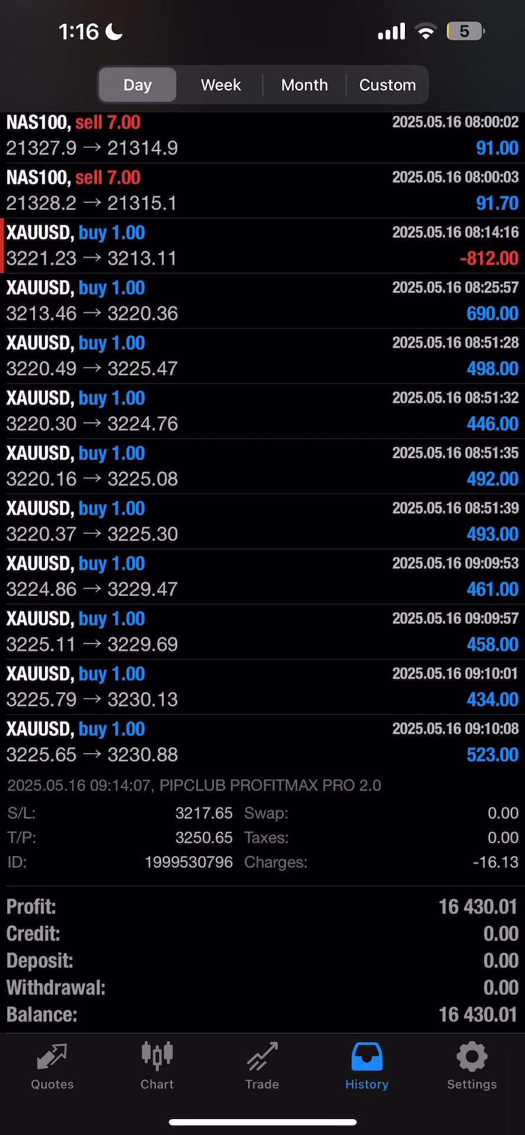Open the Settings gear icon
This screenshot has width=525, height=1135.
472,1056
